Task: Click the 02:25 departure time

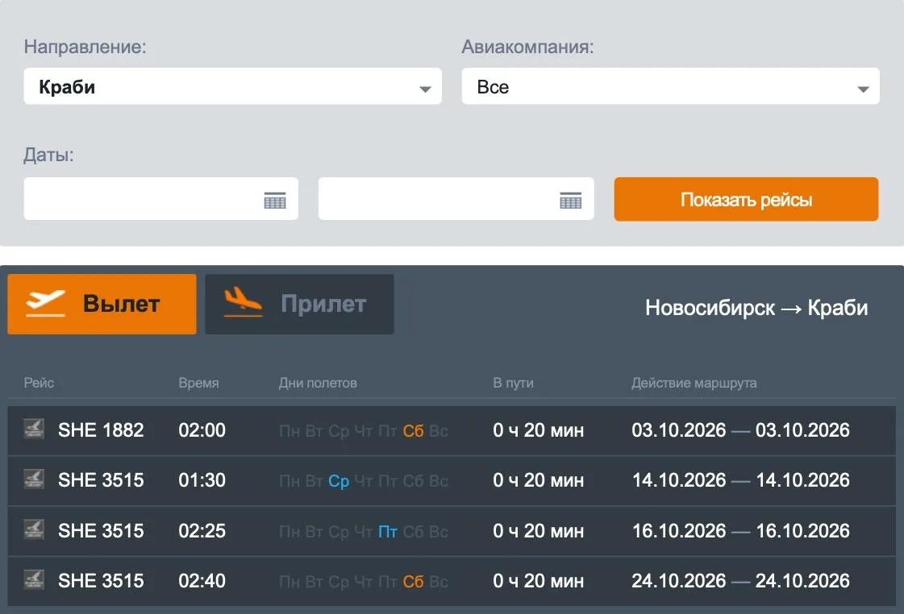Action: [202, 530]
